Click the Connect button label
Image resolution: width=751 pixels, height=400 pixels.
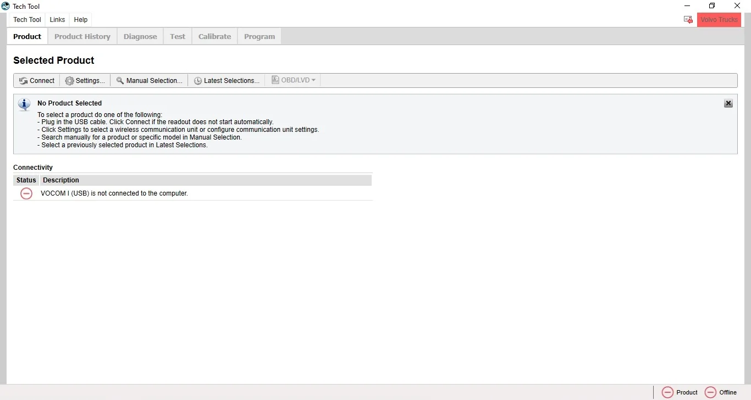pyautogui.click(x=42, y=81)
